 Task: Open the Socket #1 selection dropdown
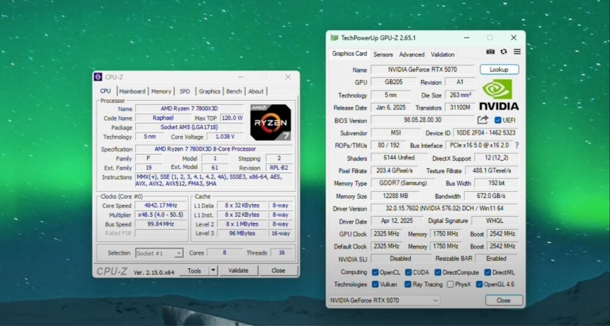[159, 253]
